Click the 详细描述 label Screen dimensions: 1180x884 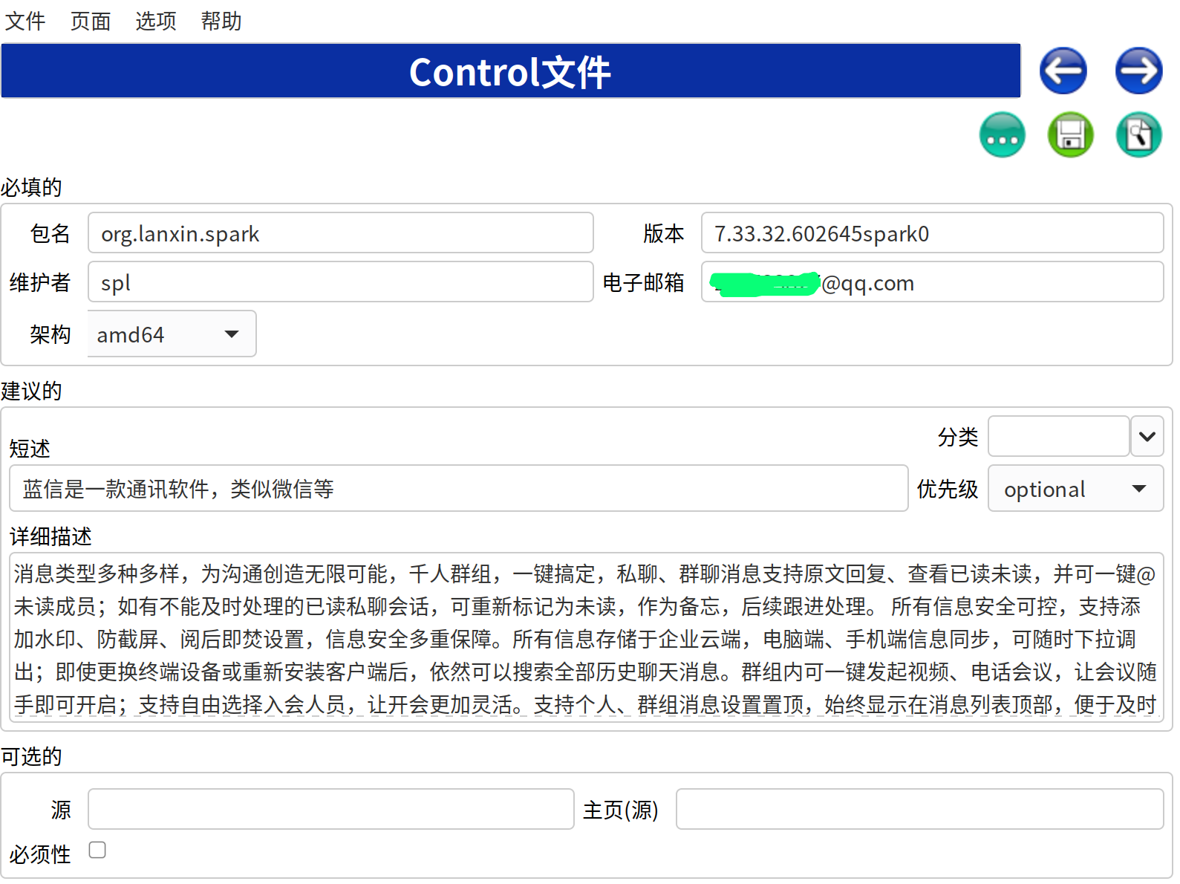(50, 536)
